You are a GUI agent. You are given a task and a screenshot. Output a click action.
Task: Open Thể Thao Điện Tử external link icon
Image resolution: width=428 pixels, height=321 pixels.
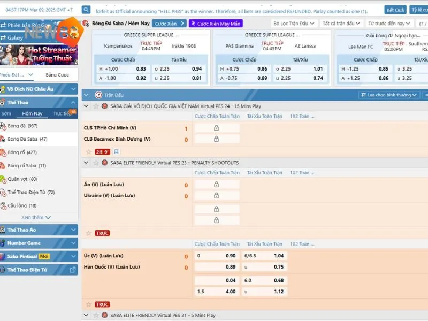coord(73,270)
